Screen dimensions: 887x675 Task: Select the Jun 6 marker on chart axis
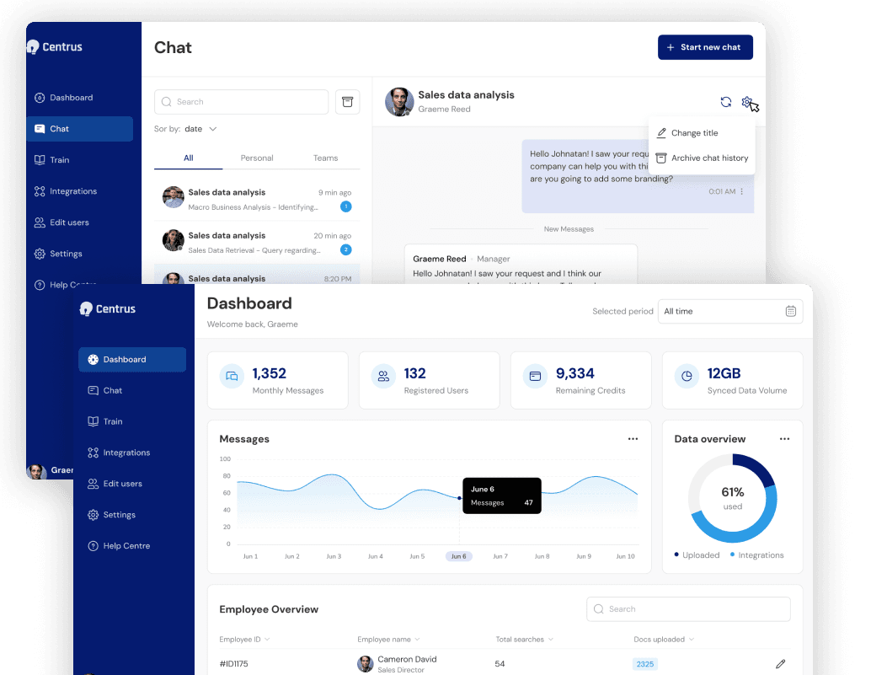tap(459, 556)
